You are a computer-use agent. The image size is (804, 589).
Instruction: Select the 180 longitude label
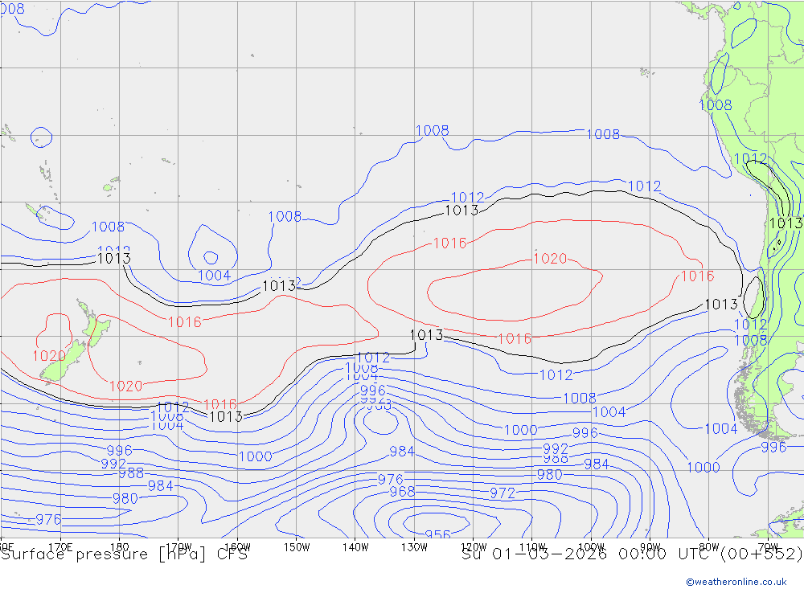(x=120, y=547)
